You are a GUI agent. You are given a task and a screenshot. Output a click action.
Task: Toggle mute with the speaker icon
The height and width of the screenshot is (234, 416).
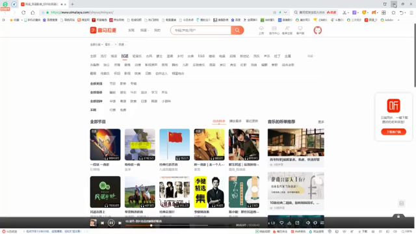(307, 223)
